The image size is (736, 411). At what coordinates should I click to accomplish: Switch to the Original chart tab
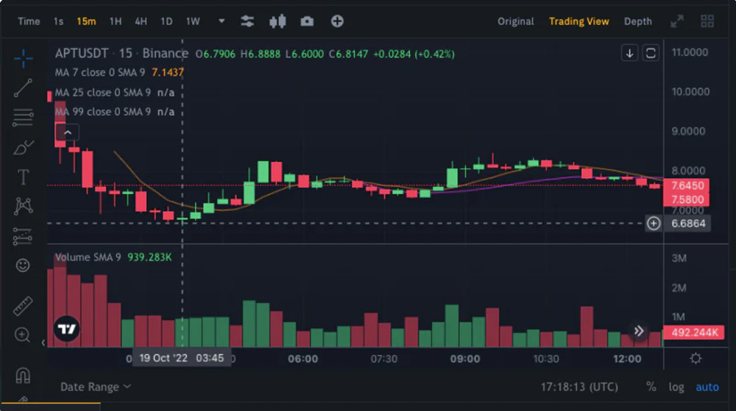coord(515,21)
